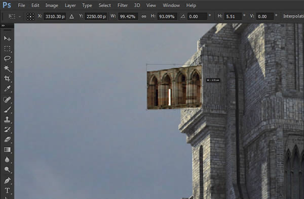This screenshot has height=199, width=304.
Task: Pick the Magic Wand tool
Action: click(7, 68)
